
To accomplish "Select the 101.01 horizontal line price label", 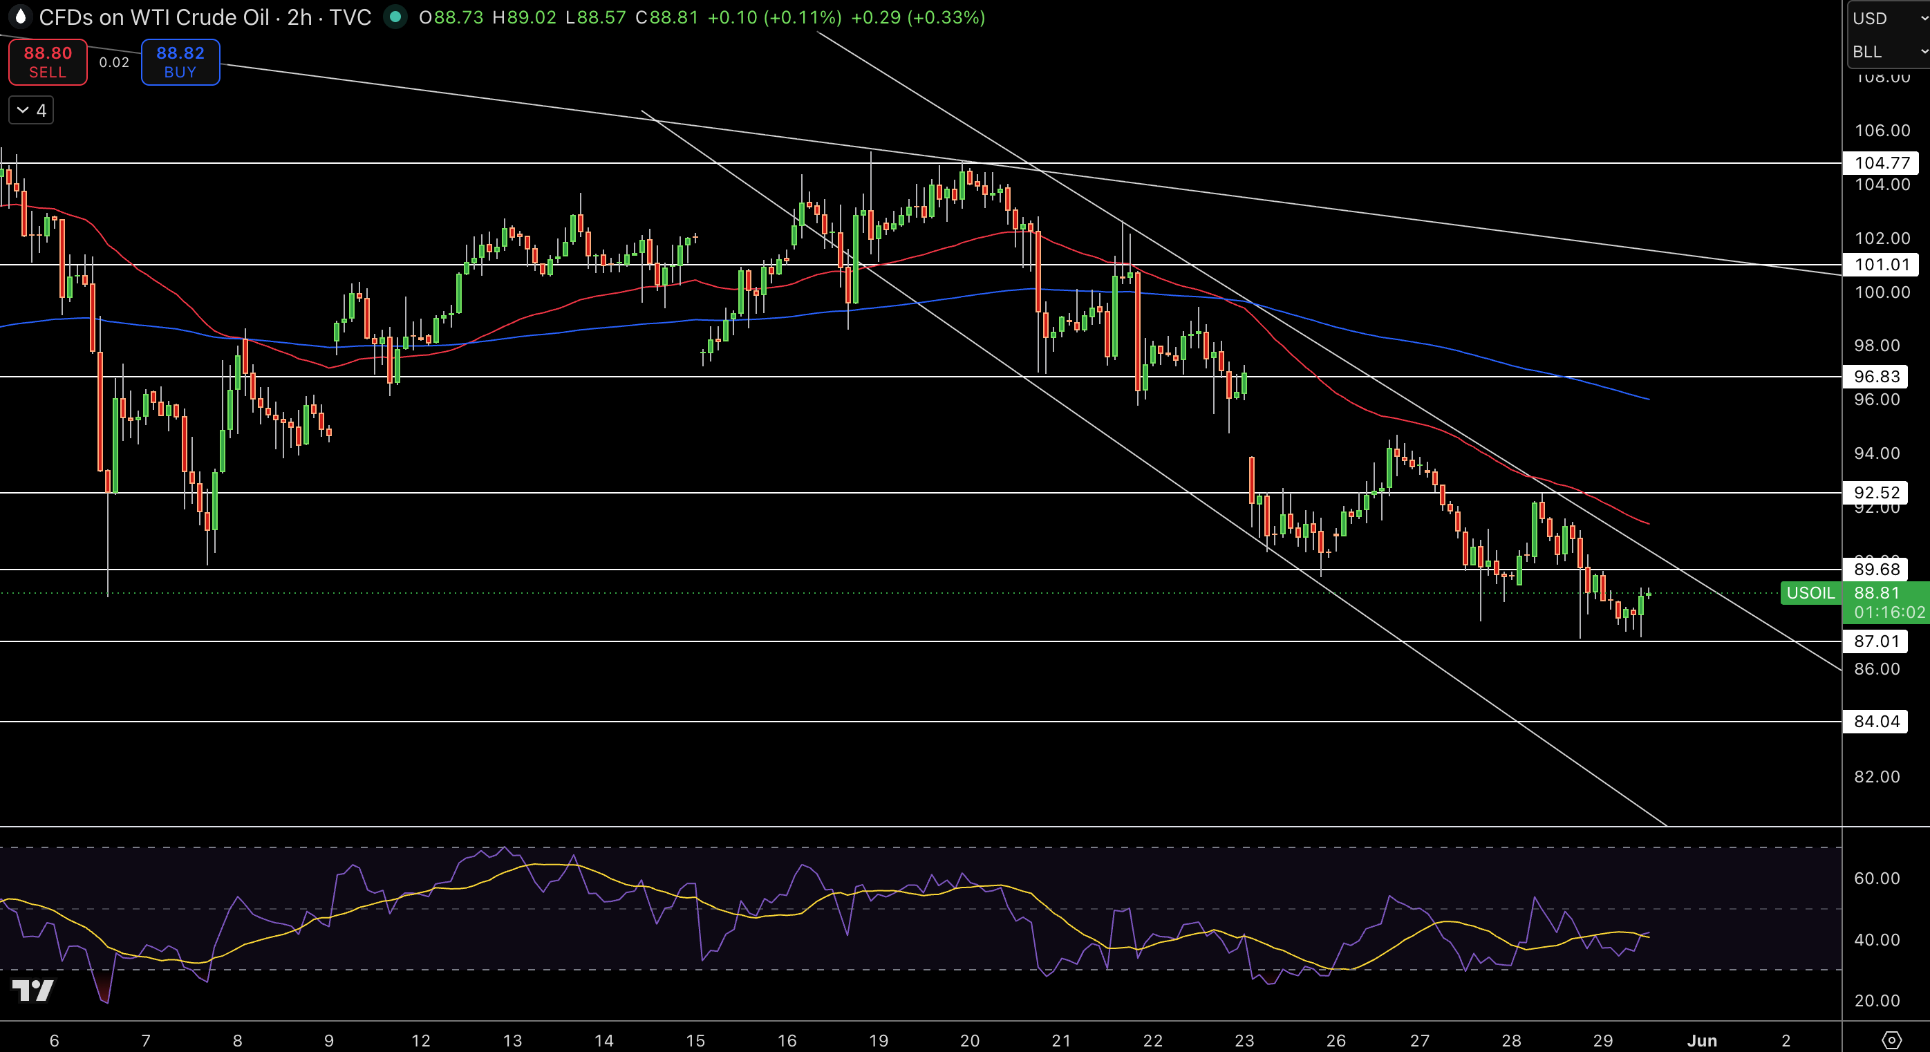I will coord(1880,265).
